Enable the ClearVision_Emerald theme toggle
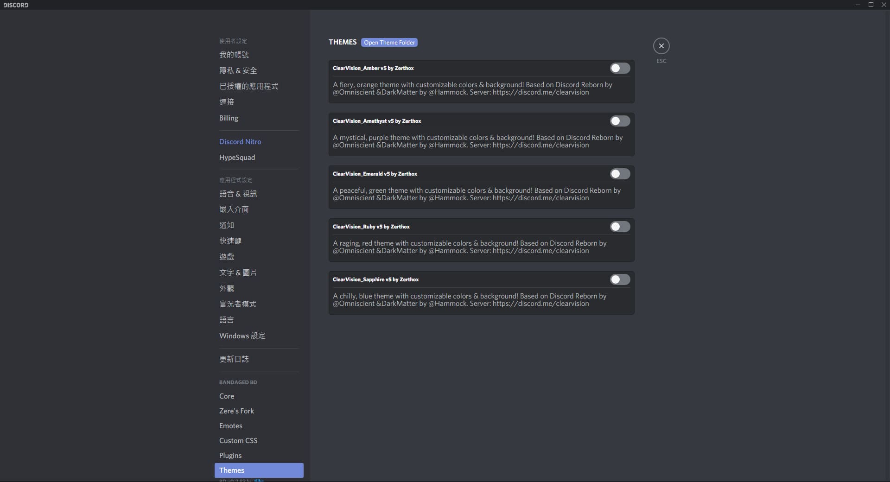Image resolution: width=890 pixels, height=482 pixels. (620, 174)
